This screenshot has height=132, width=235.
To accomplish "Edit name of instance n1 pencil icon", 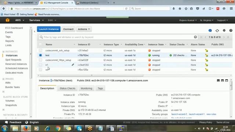I will [x=73, y=65].
